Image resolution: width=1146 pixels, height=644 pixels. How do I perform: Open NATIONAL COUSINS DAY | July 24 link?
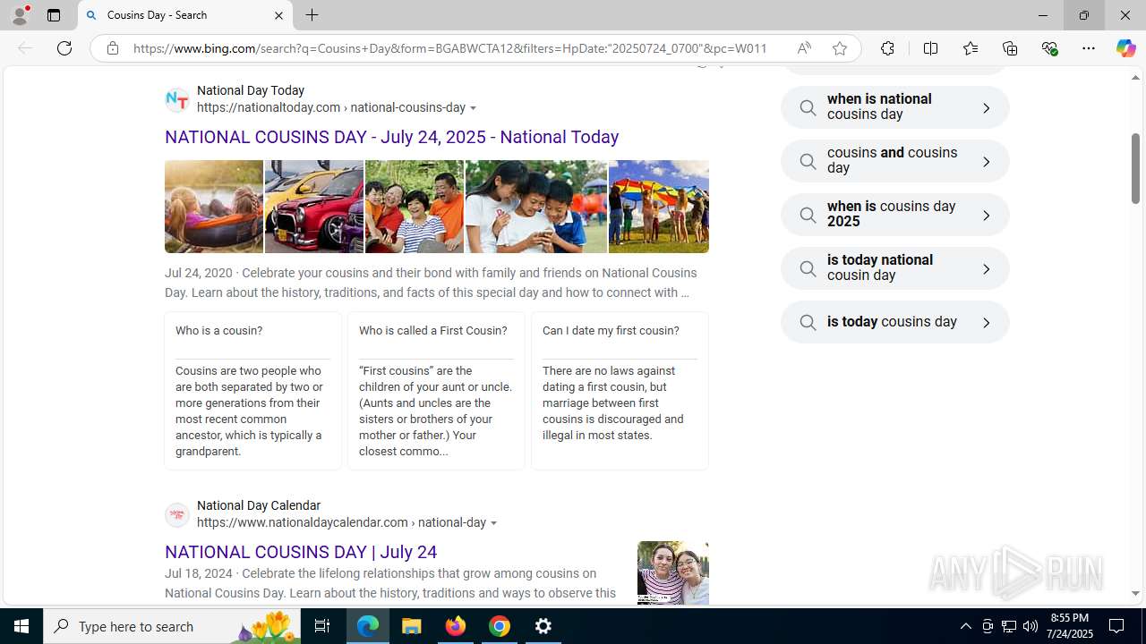tap(301, 552)
